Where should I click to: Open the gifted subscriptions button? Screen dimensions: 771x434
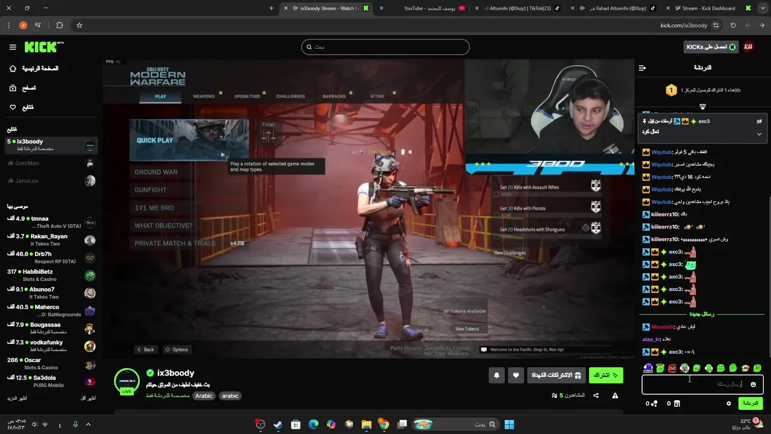tap(557, 376)
